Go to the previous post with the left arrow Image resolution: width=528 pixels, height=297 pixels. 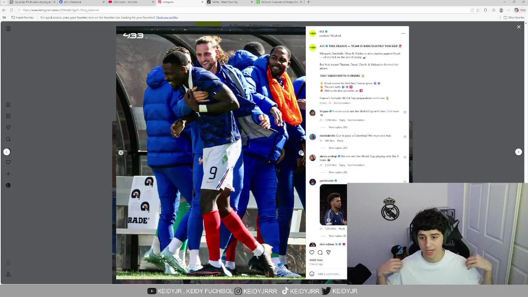click(x=7, y=152)
